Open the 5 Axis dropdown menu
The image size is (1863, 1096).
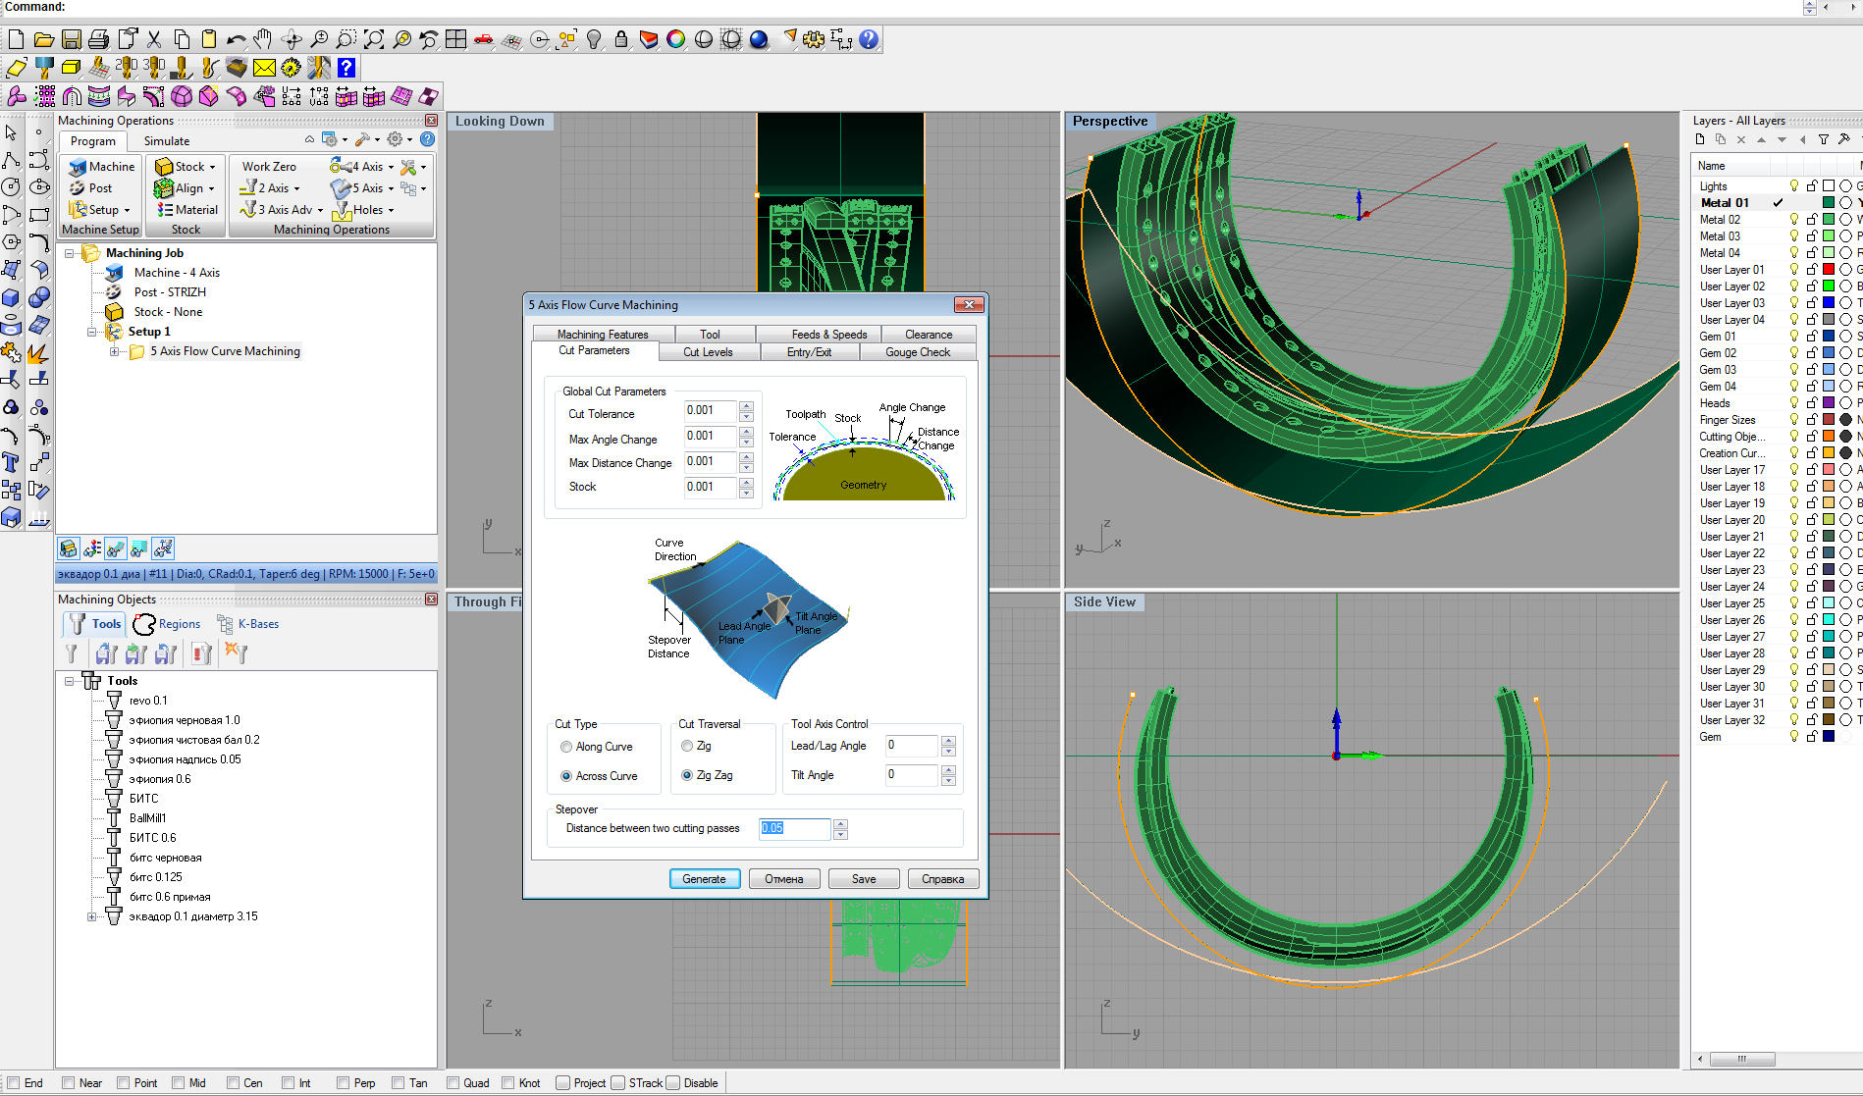click(391, 188)
